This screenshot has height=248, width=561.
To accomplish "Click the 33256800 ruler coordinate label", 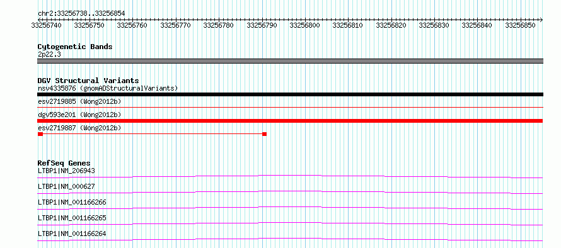I will tap(304, 25).
